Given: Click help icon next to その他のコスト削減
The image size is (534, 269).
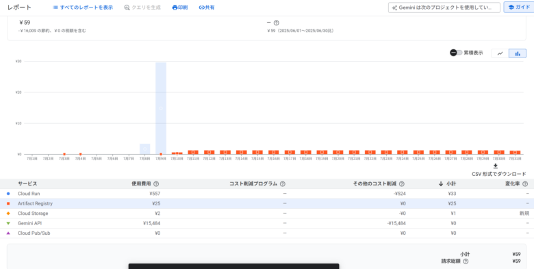Looking at the screenshot, I should [401, 184].
